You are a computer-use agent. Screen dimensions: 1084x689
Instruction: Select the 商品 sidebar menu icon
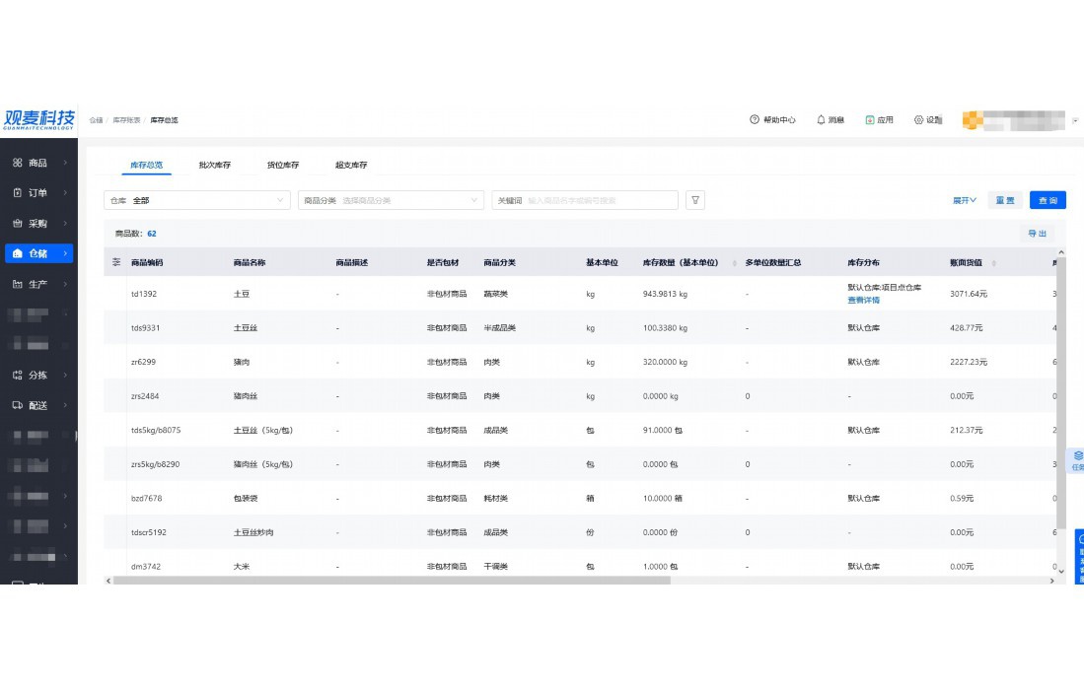(18, 163)
